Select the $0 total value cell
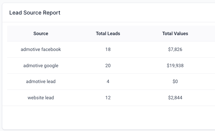This screenshot has height=131, width=215. tap(175, 81)
